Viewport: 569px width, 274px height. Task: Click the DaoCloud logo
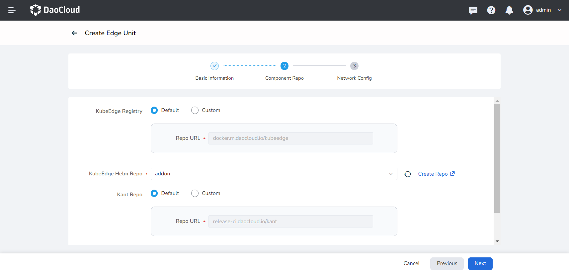click(55, 10)
